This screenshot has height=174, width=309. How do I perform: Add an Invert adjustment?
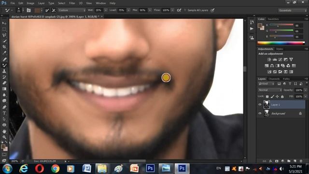click(x=269, y=72)
